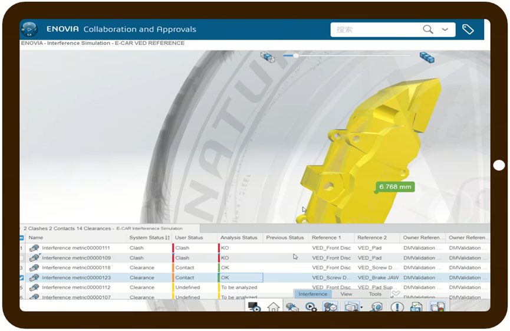Select row Interference metric00000109
The image size is (510, 331).
[x=255, y=258]
